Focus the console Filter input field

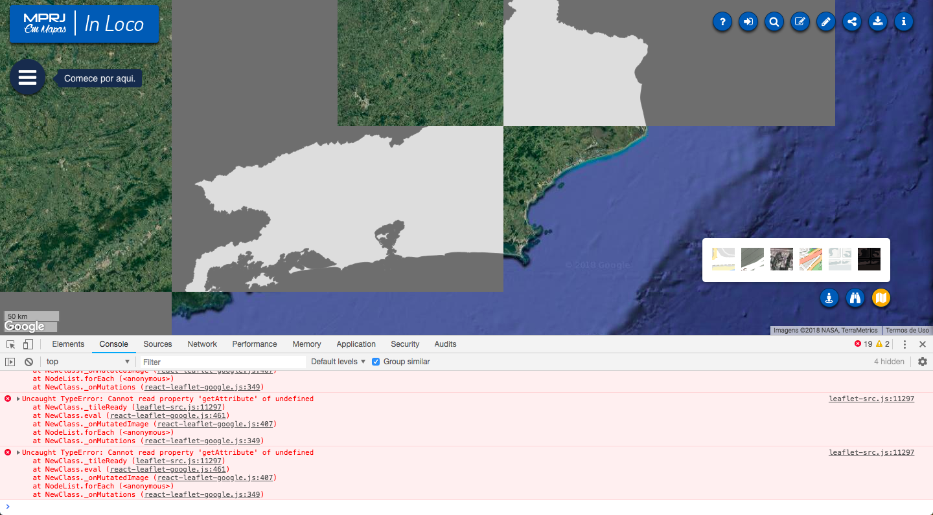(x=222, y=362)
